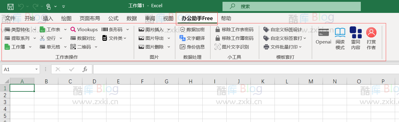Switch to the 绘图 tab
Viewport: 399px width, 122px height.
(66, 18)
